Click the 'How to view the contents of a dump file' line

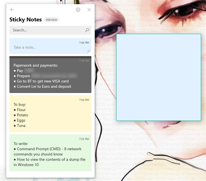[x=51, y=159]
